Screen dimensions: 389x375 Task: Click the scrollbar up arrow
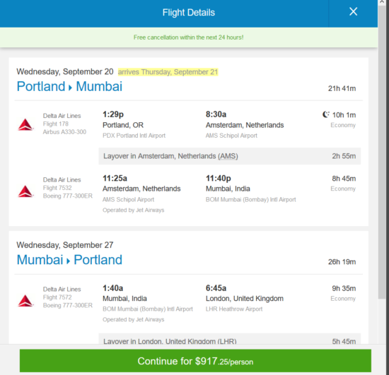383,1
